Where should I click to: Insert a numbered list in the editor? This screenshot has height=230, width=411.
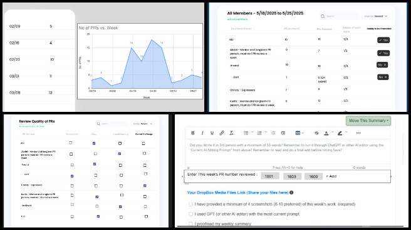[259, 133]
